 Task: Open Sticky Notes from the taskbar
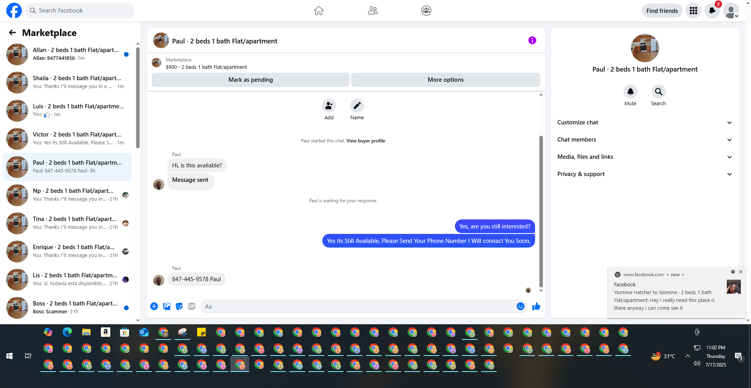point(201,332)
